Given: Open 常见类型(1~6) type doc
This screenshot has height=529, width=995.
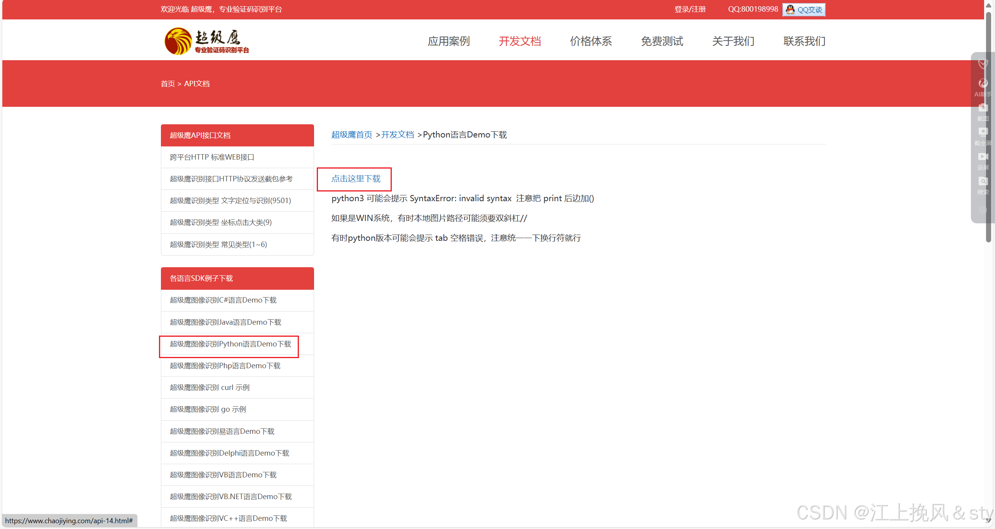Looking at the screenshot, I should coord(237,244).
